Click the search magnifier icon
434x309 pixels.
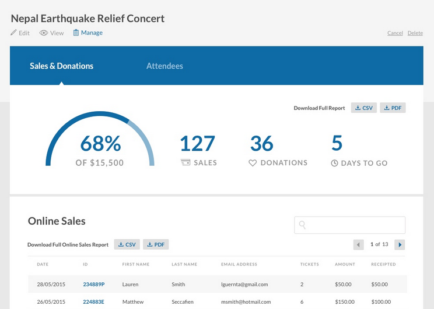302,225
